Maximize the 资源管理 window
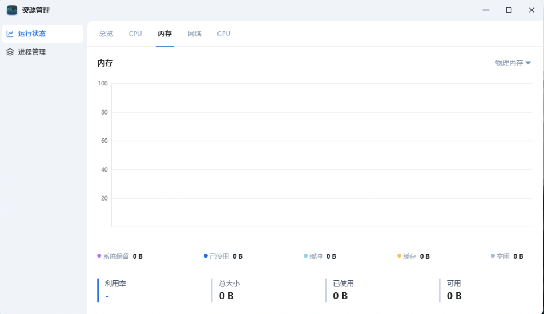The height and width of the screenshot is (314, 544). point(509,10)
